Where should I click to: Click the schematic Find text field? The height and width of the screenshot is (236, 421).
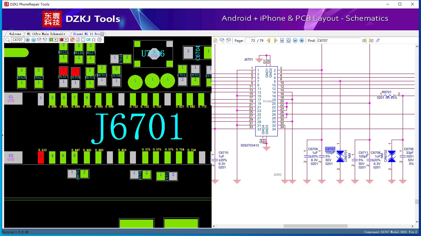point(338,40)
